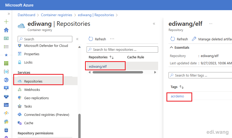Open the cloud gear icon in sidebar
The height and width of the screenshot is (138, 232).
tap(6, 122)
